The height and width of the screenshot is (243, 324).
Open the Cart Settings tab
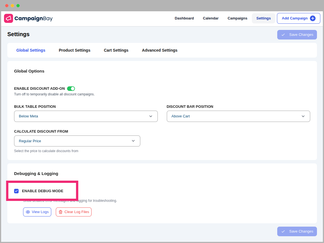tap(116, 50)
